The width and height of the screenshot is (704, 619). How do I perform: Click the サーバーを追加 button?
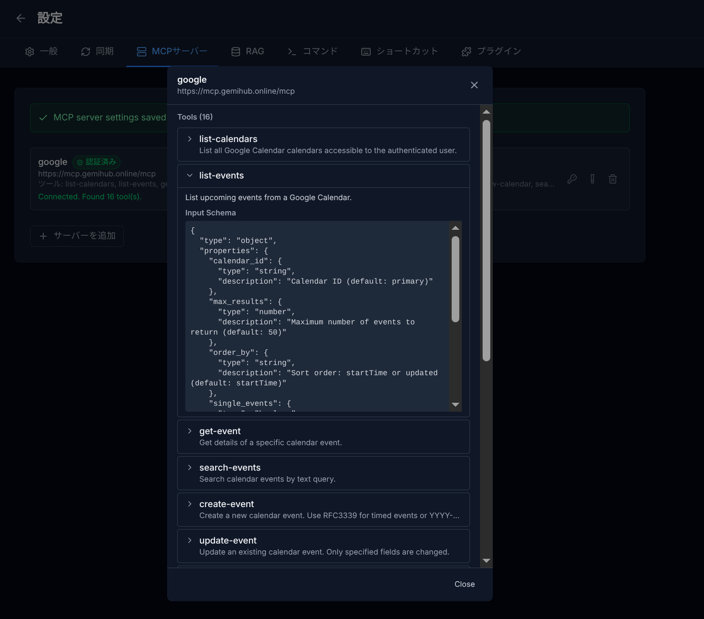click(77, 236)
